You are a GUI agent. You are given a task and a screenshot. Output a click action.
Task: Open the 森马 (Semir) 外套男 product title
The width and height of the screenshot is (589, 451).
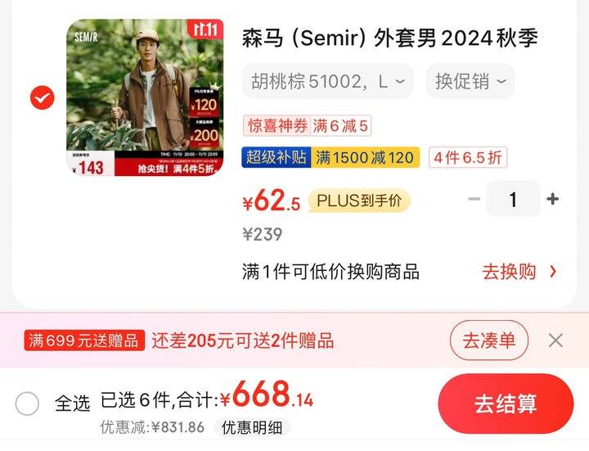tap(390, 38)
